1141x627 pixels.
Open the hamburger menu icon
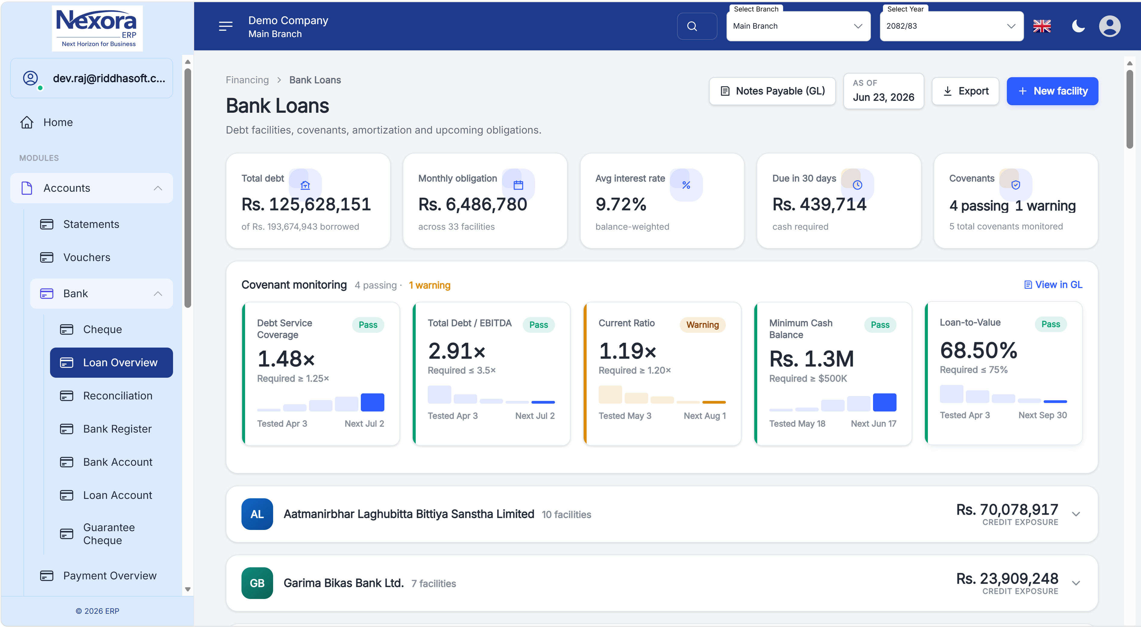pyautogui.click(x=225, y=27)
